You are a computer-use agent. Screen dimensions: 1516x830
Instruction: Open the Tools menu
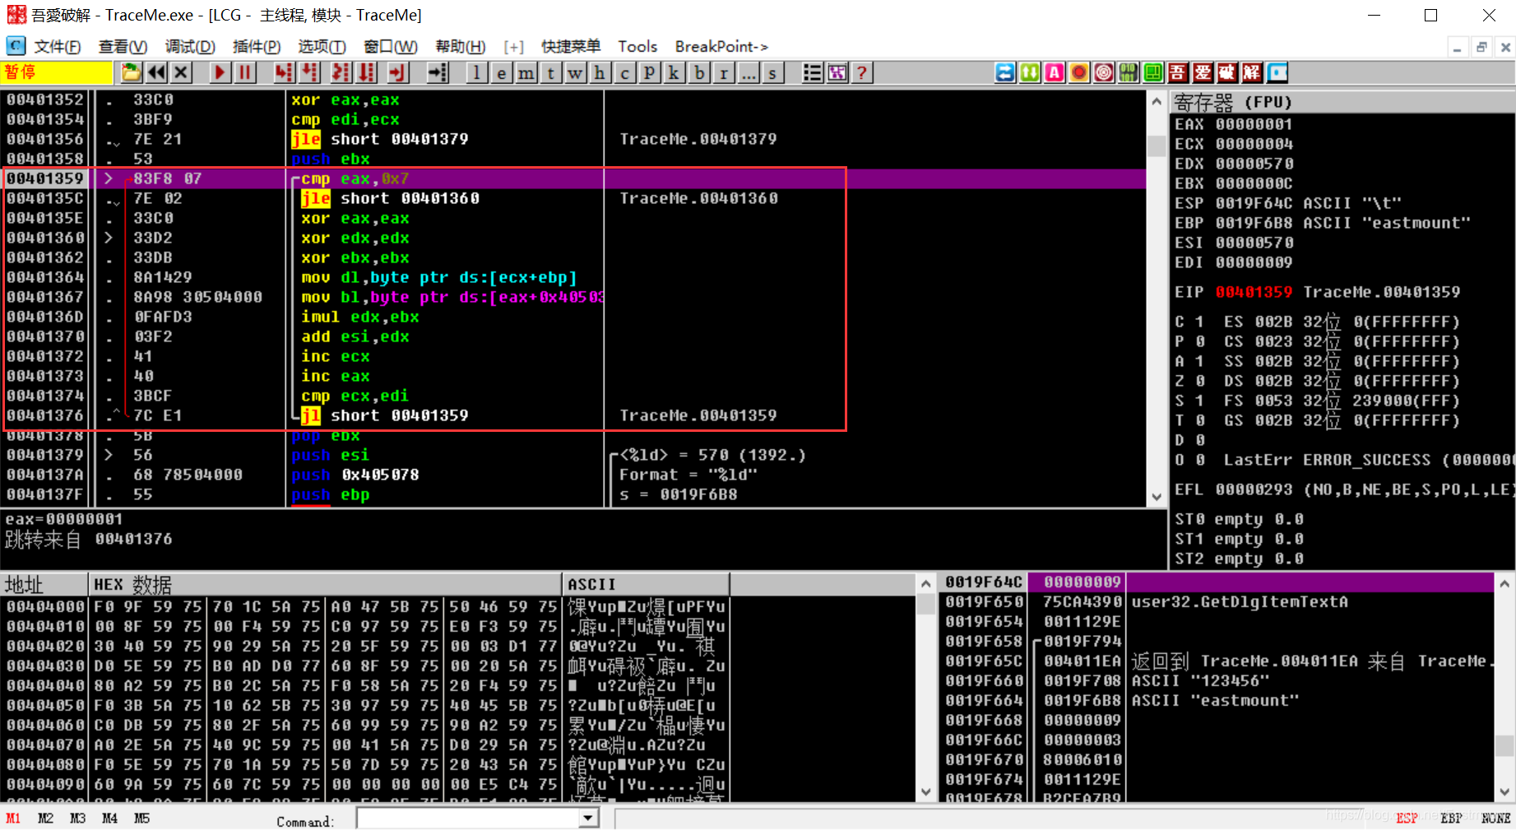(637, 47)
